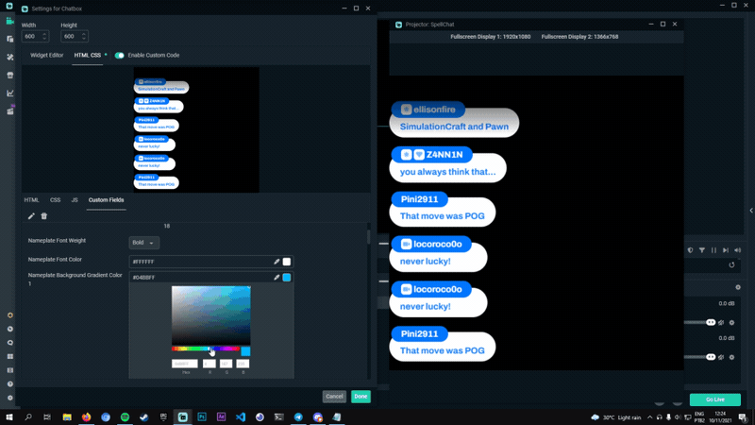Screen dimensions: 755x425
Task: Click the R value box in the color picker
Action: pyautogui.click(x=210, y=364)
